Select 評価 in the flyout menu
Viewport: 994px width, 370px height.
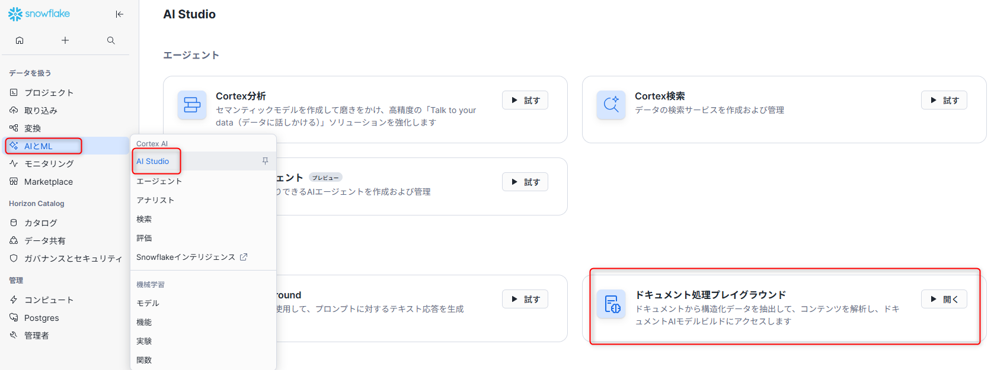203,238
